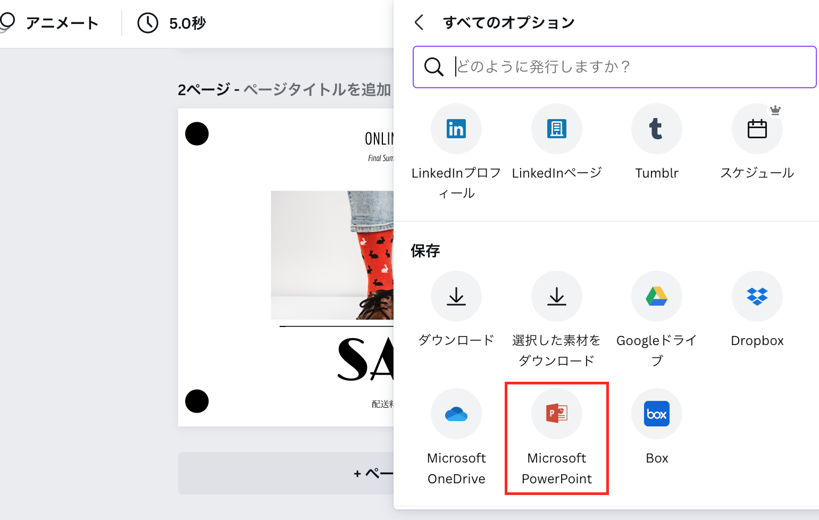Image resolution: width=819 pixels, height=520 pixels.
Task: Select the ONLINE heading text on canvas
Action: 379,139
